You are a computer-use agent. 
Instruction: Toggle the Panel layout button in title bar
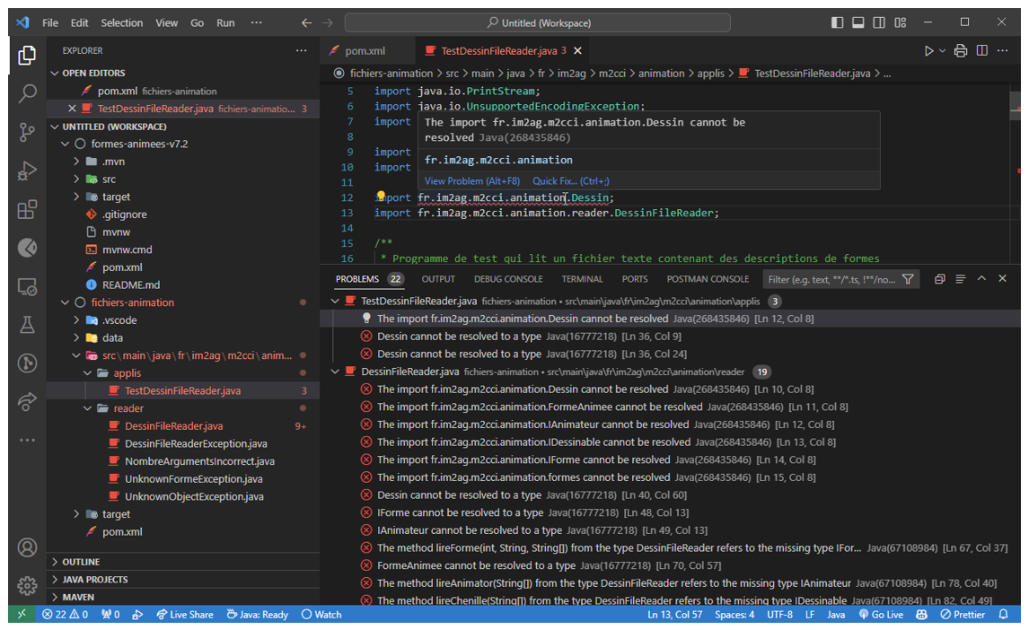coord(857,22)
